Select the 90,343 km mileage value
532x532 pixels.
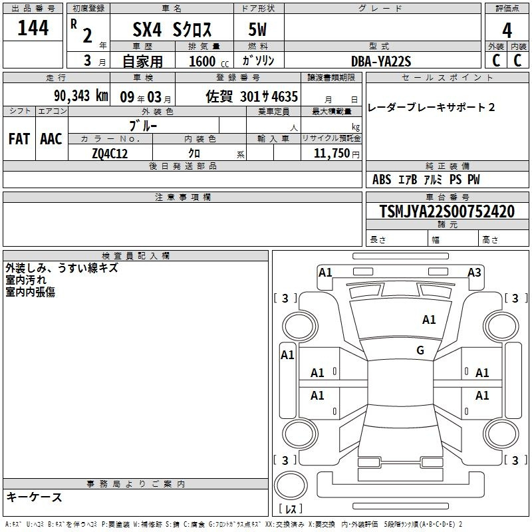coord(80,95)
